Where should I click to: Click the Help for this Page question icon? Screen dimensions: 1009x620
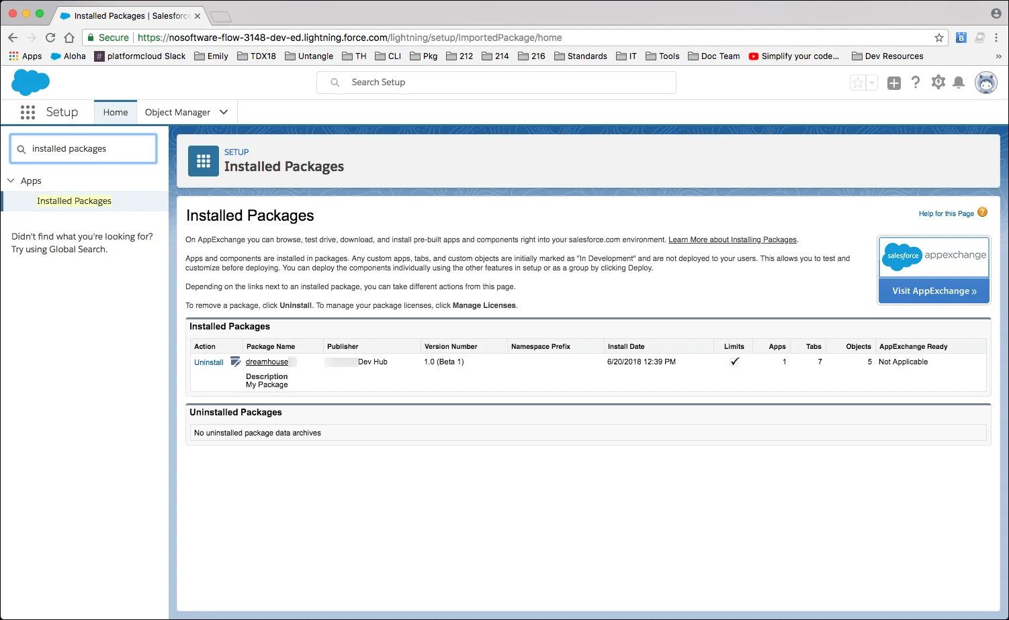point(982,212)
